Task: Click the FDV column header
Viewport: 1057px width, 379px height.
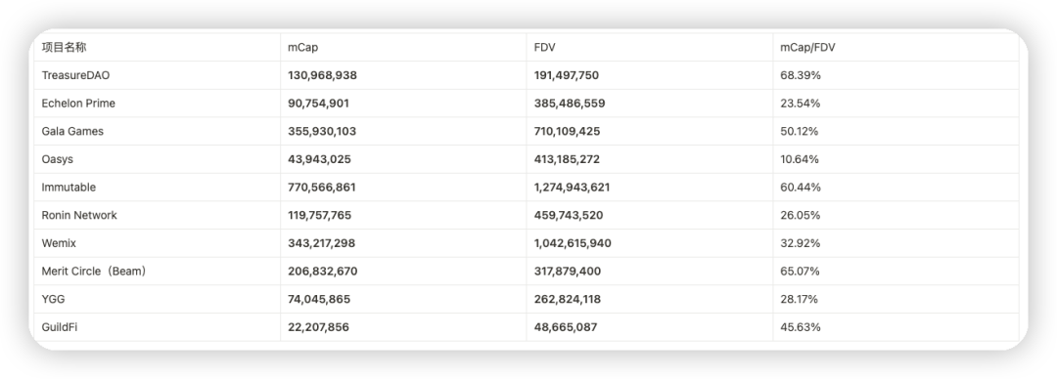Action: 544,48
